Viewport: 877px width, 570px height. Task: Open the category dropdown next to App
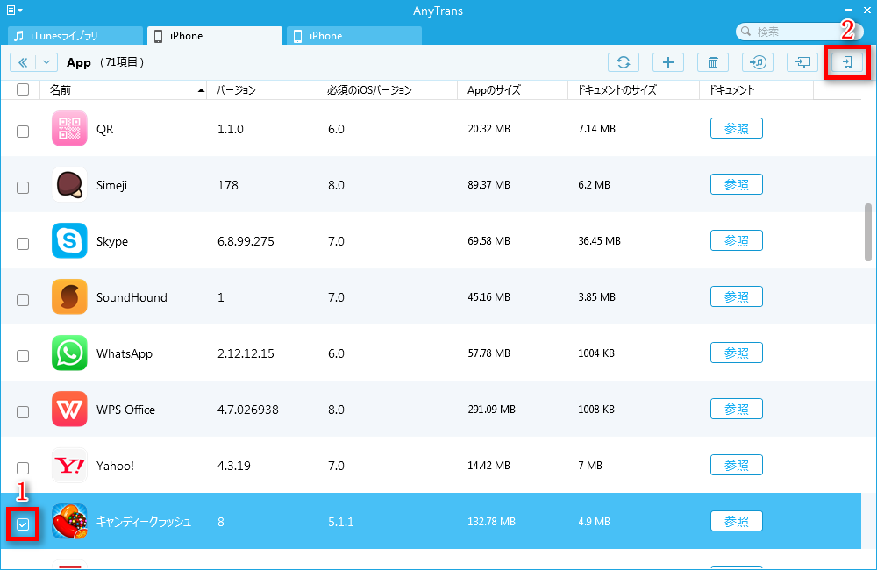click(46, 62)
